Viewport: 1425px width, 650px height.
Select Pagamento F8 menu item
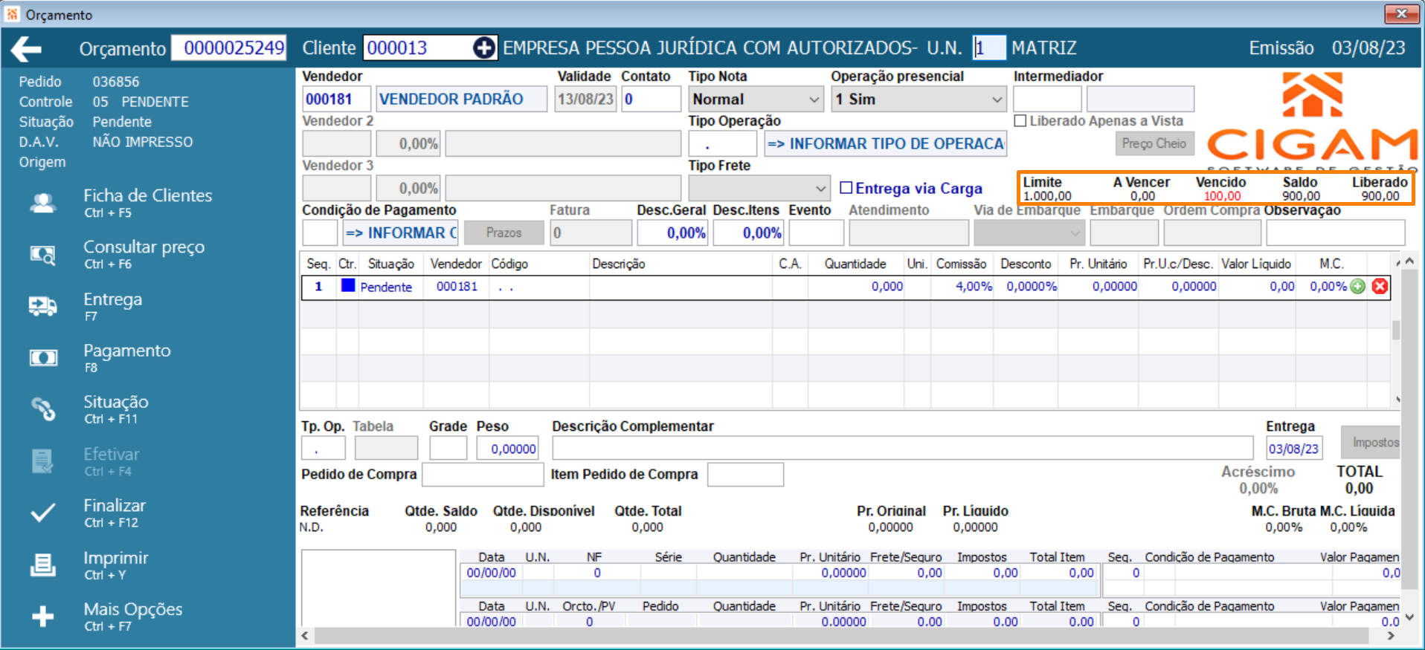click(127, 358)
